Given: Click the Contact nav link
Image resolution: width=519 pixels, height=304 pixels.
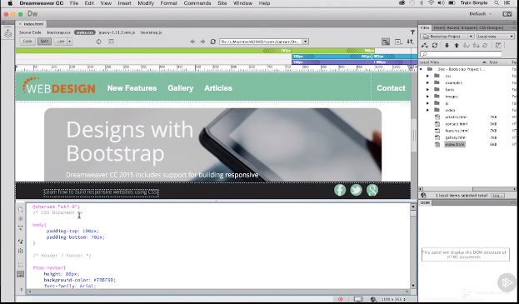Looking at the screenshot, I should point(391,88).
